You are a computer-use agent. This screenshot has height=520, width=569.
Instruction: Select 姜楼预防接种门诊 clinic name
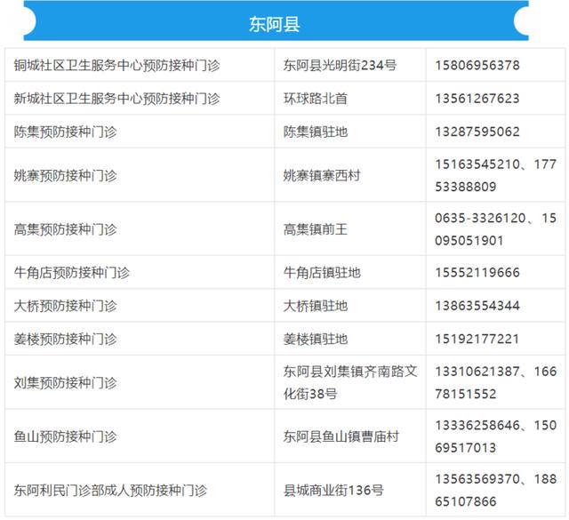(65, 339)
